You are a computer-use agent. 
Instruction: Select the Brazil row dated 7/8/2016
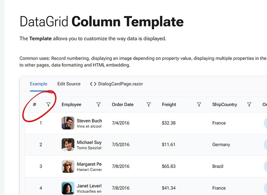[x=219, y=166]
